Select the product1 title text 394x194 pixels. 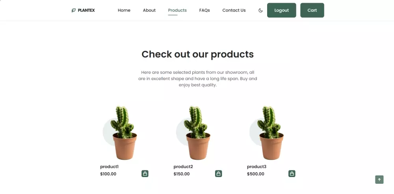click(x=109, y=166)
